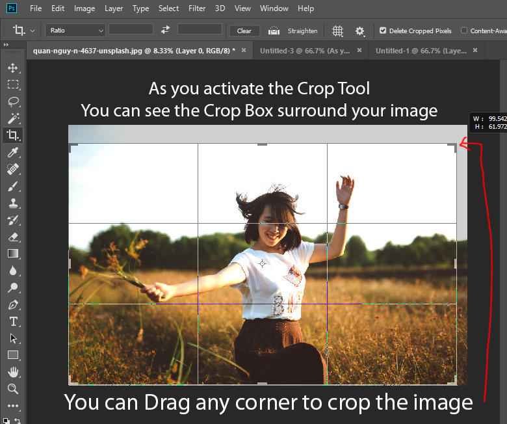The height and width of the screenshot is (424, 507).
Task: Close the Untitled-1 tab
Action: click(475, 50)
